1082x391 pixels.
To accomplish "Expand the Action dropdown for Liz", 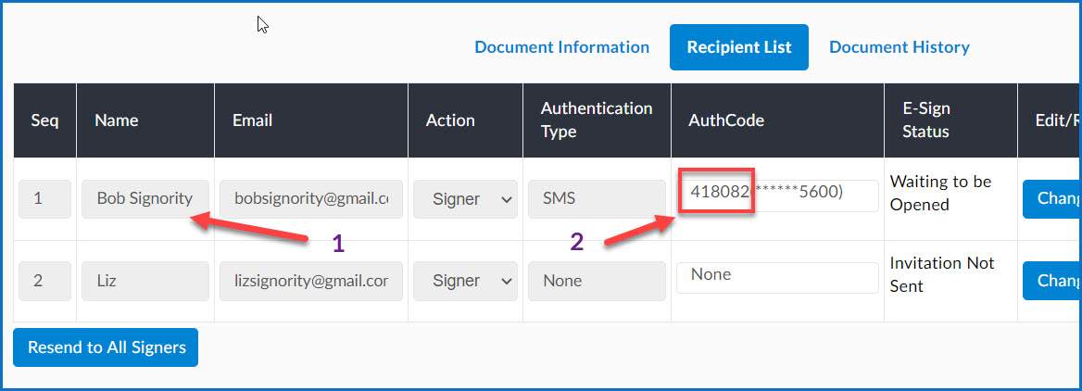I will tap(465, 281).
